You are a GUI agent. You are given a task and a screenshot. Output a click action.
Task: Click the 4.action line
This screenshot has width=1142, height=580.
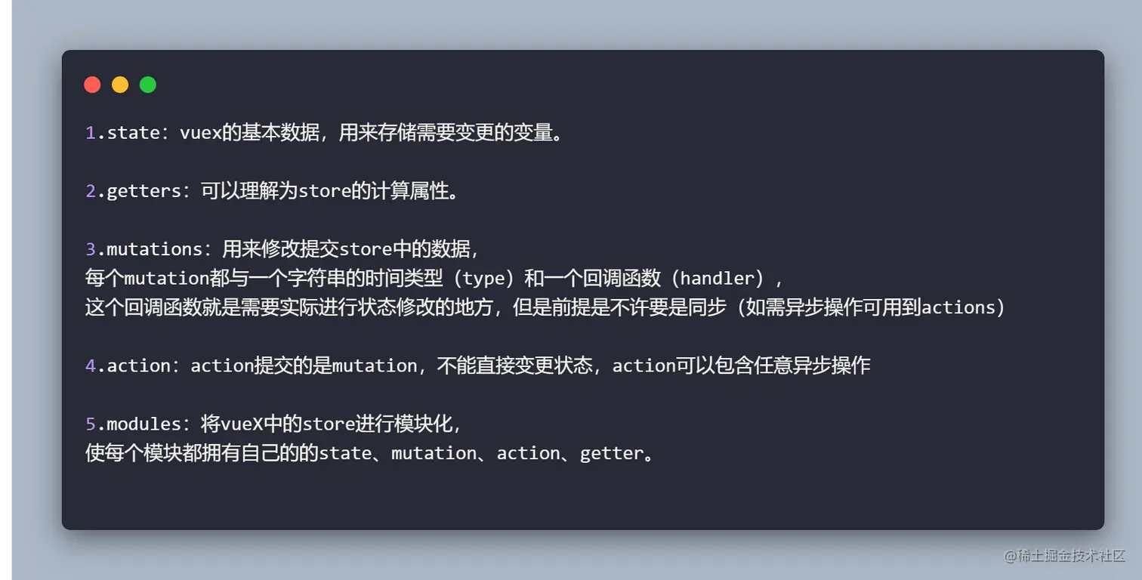(478, 366)
